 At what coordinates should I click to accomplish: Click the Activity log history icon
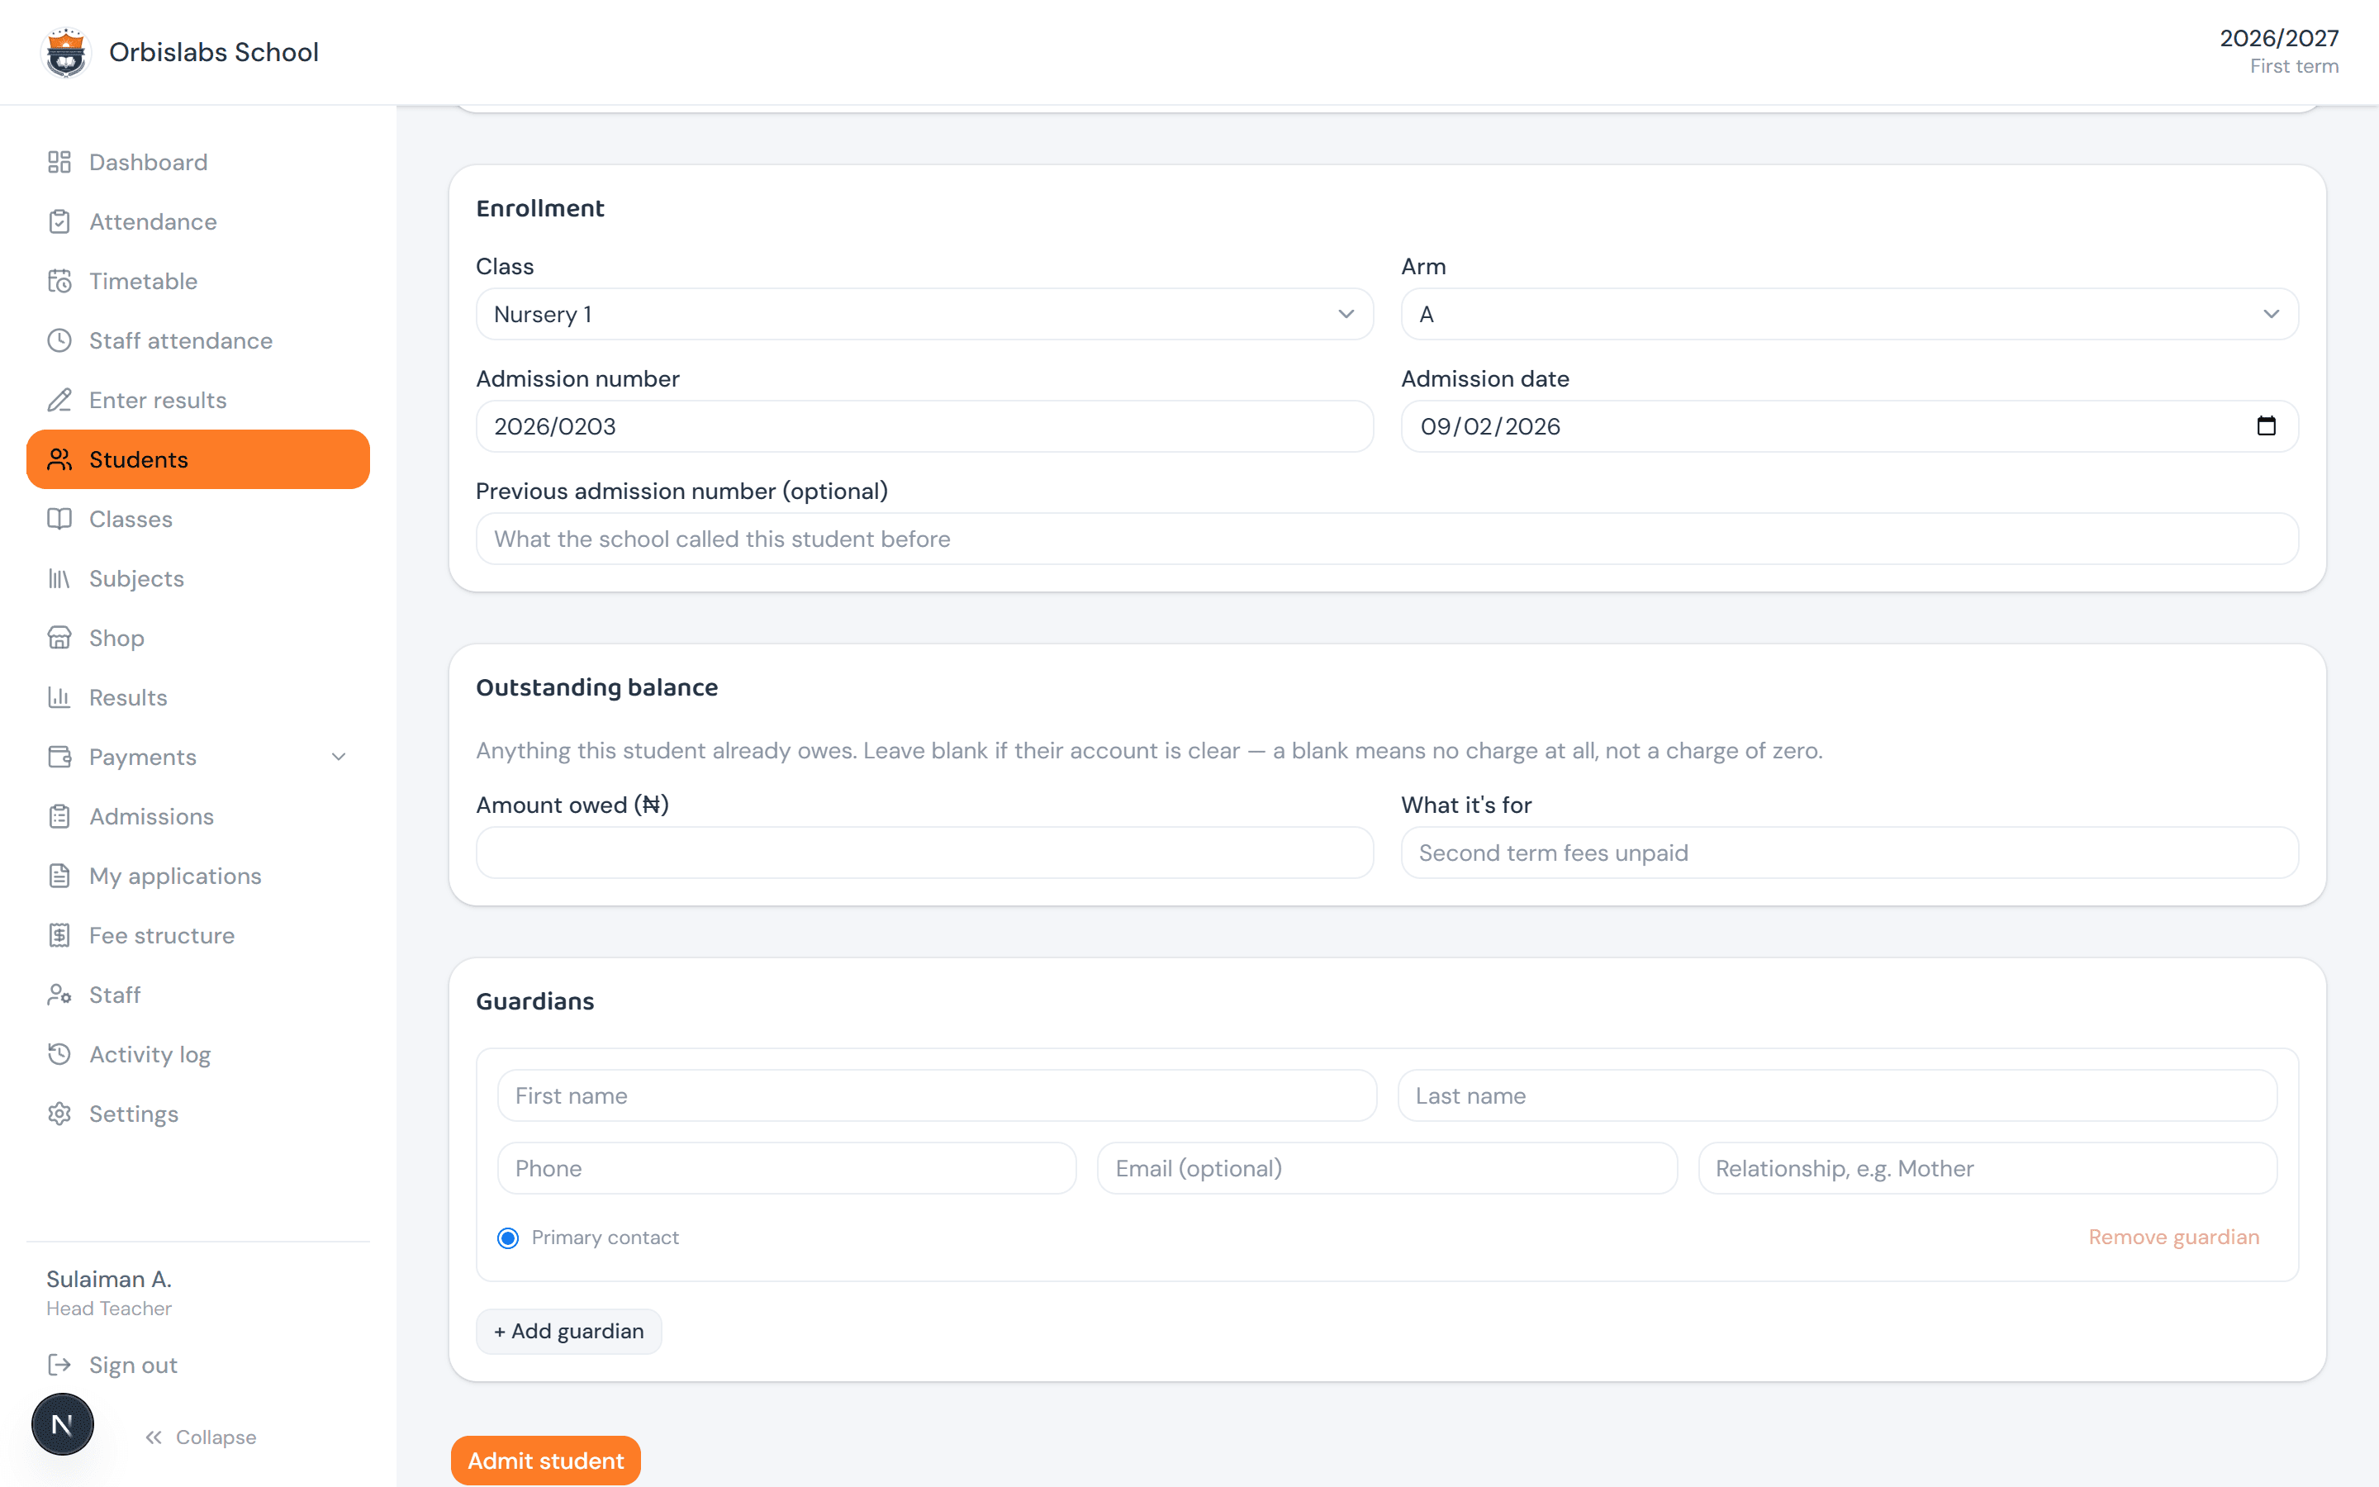pyautogui.click(x=59, y=1054)
